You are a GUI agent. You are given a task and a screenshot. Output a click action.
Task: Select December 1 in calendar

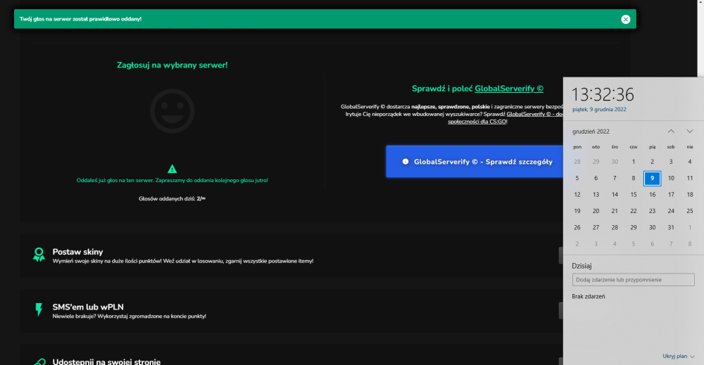tap(633, 162)
